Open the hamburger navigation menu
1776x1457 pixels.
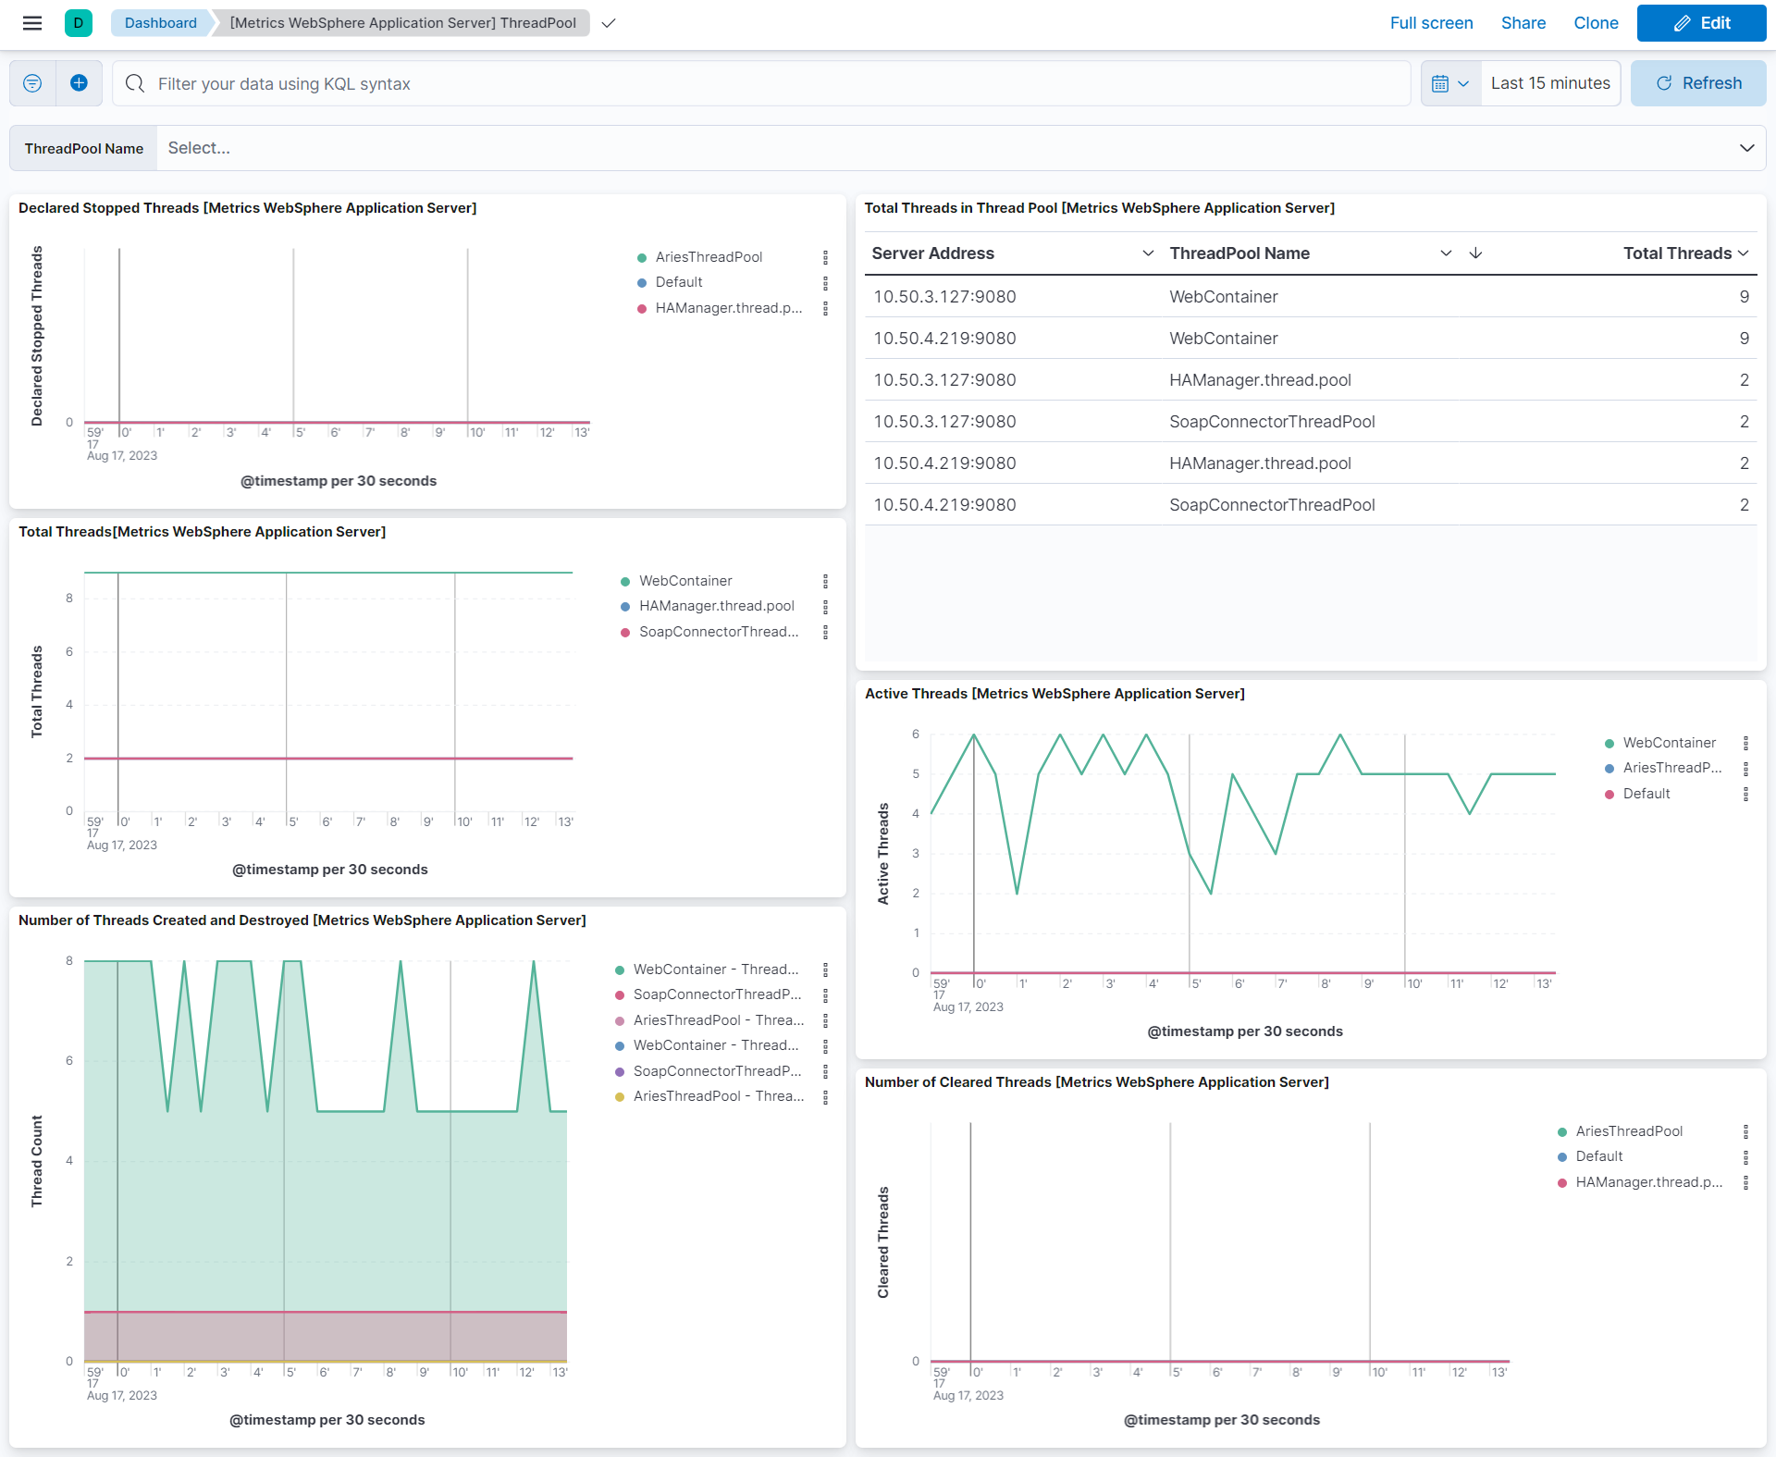pyautogui.click(x=32, y=23)
